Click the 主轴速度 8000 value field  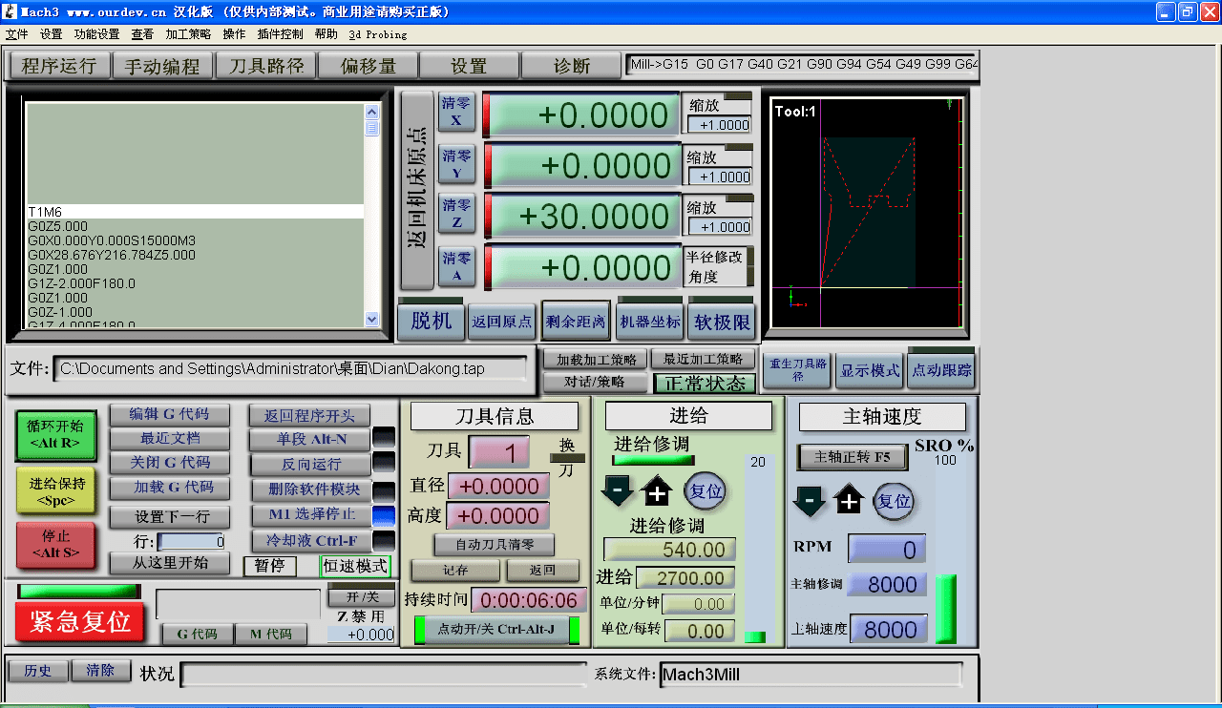point(888,630)
